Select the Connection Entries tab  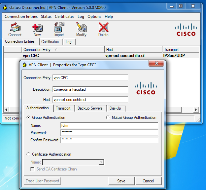point(21,42)
